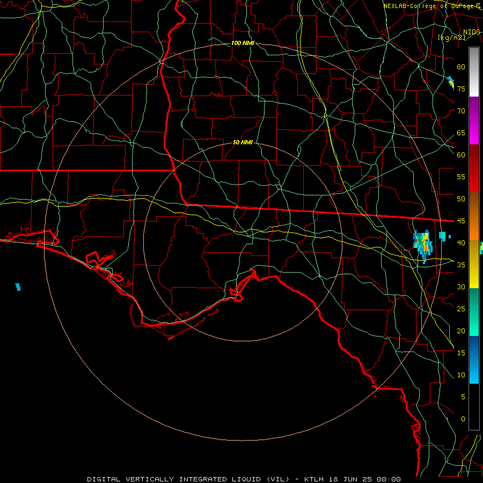This screenshot has width=483, height=483.
Task: Click the 45 value on the scale
Action: click(x=461, y=221)
